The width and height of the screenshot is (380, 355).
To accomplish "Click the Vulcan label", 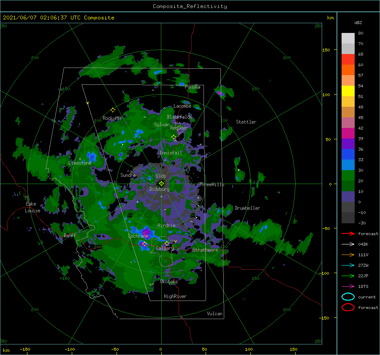I will (215, 314).
